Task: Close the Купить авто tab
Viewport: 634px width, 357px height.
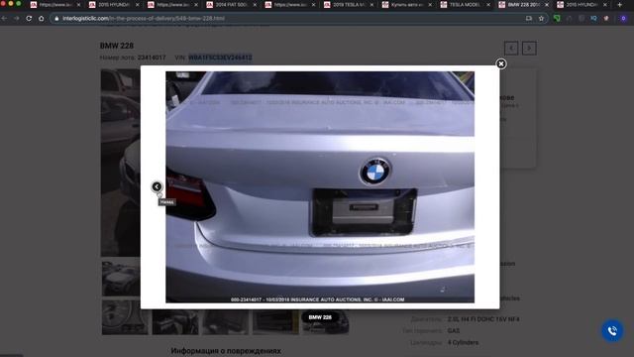Action: click(x=430, y=4)
